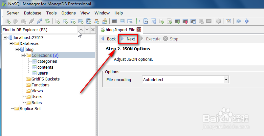
Task: Click the console green down-arrow dump icon
Action: point(177,21)
